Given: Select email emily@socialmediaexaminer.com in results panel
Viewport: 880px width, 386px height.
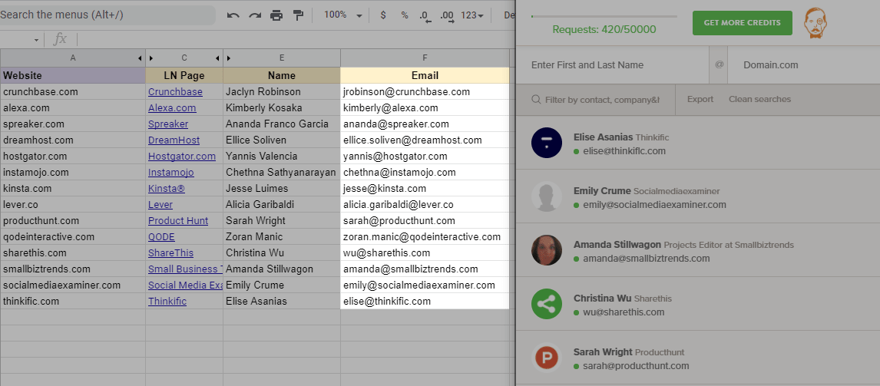Looking at the screenshot, I should pyautogui.click(x=654, y=205).
